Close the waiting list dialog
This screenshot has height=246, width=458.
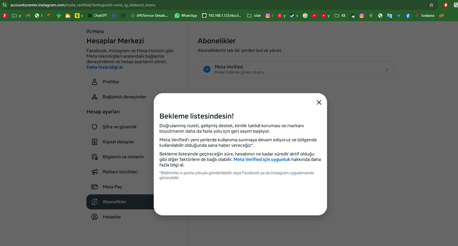319,102
